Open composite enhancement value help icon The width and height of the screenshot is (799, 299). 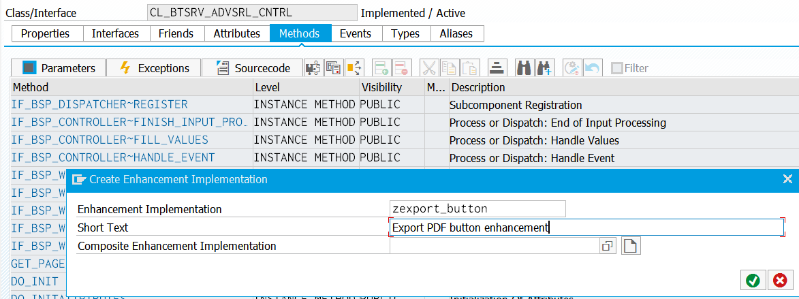(607, 246)
